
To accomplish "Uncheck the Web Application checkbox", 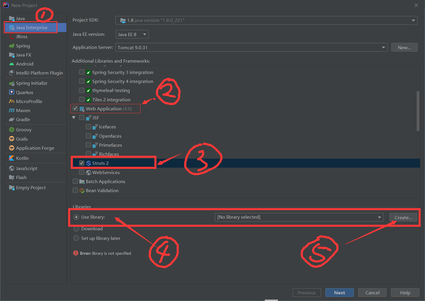I will 75,108.
